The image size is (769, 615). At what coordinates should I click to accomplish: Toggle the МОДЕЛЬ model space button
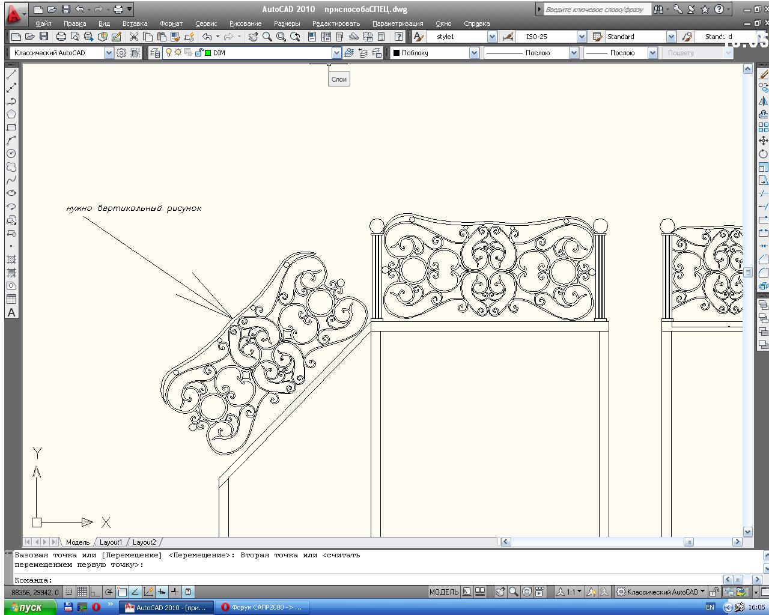coord(444,592)
